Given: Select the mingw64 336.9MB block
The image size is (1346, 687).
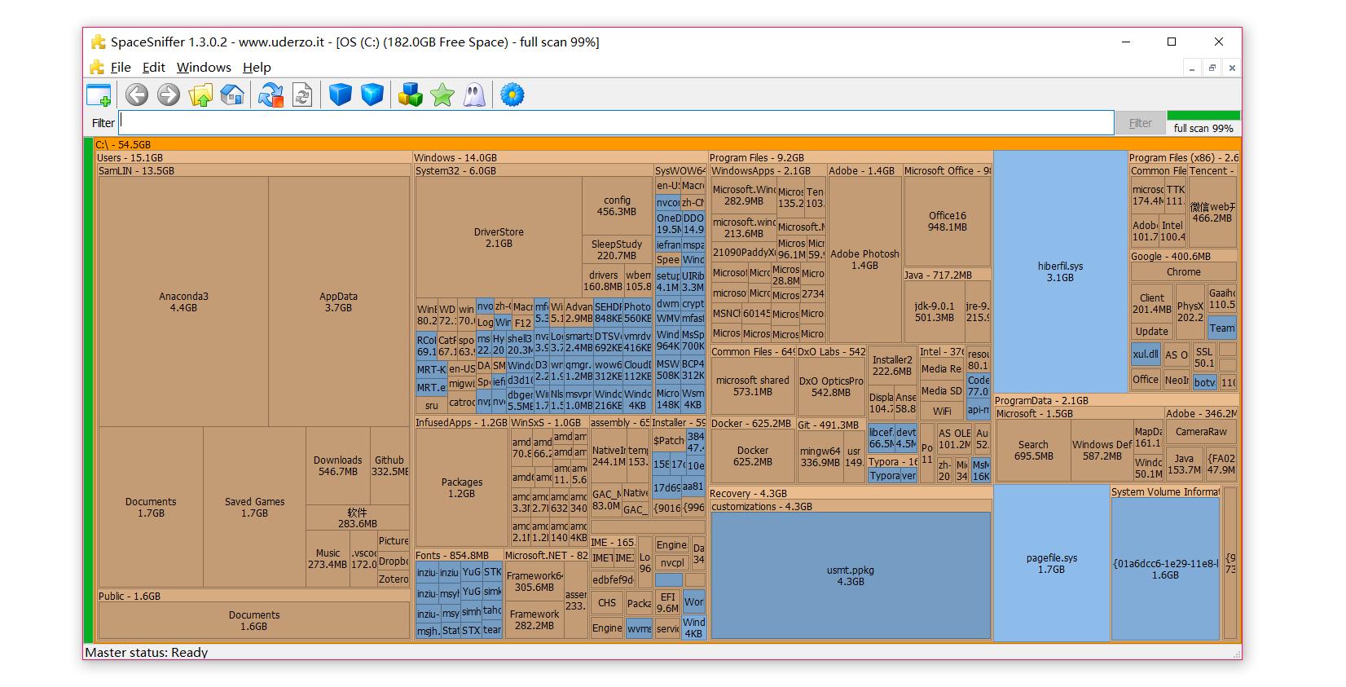Looking at the screenshot, I should coord(820,456).
